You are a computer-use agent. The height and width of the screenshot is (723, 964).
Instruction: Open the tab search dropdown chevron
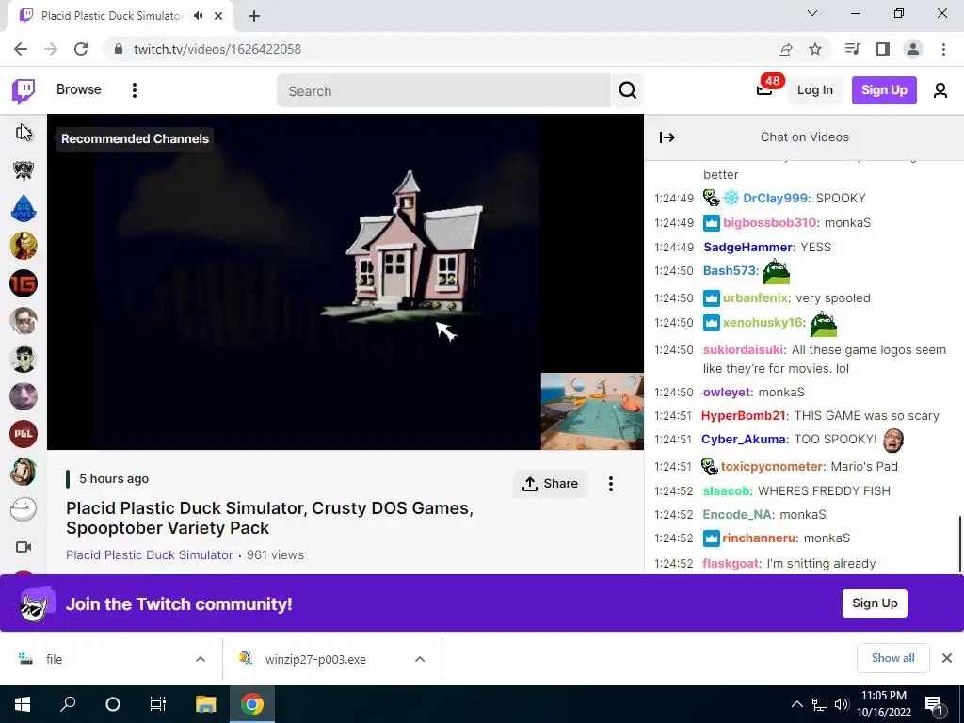tap(812, 13)
